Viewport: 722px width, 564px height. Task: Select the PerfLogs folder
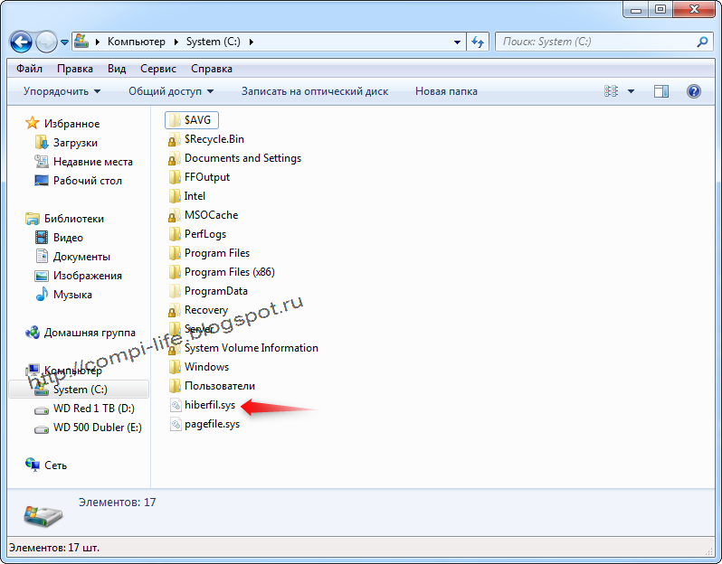click(x=204, y=234)
